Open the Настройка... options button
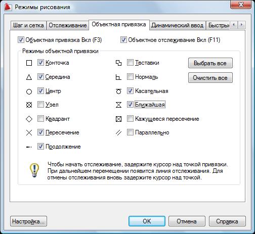The image size is (255, 234). [x=28, y=221]
